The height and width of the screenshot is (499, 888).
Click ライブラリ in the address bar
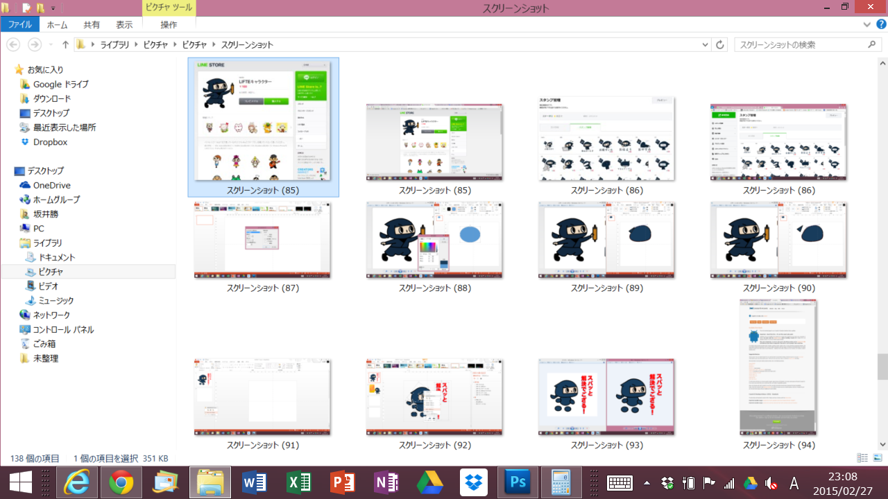[x=115, y=44]
